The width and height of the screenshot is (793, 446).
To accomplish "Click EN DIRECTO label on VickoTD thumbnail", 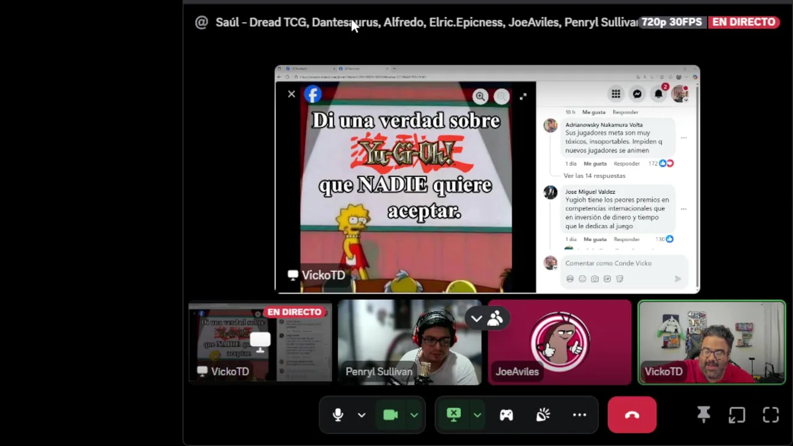I will tap(294, 312).
